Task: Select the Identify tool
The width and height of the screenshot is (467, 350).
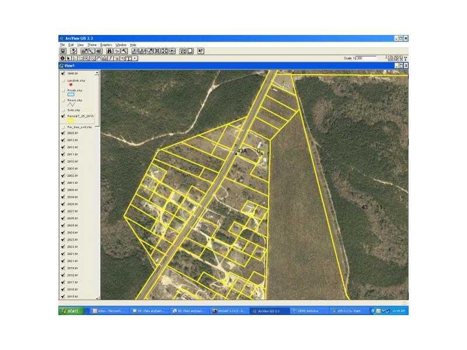Action: coord(62,58)
